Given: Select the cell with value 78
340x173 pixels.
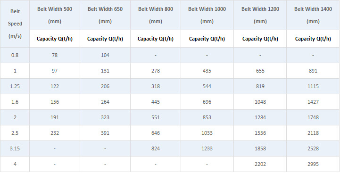Looking at the screenshot, I should point(55,55).
